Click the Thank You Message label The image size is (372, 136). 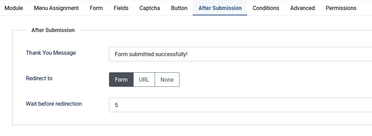(x=51, y=53)
